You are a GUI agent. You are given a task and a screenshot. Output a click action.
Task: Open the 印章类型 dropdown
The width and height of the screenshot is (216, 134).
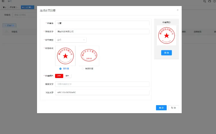71,40
